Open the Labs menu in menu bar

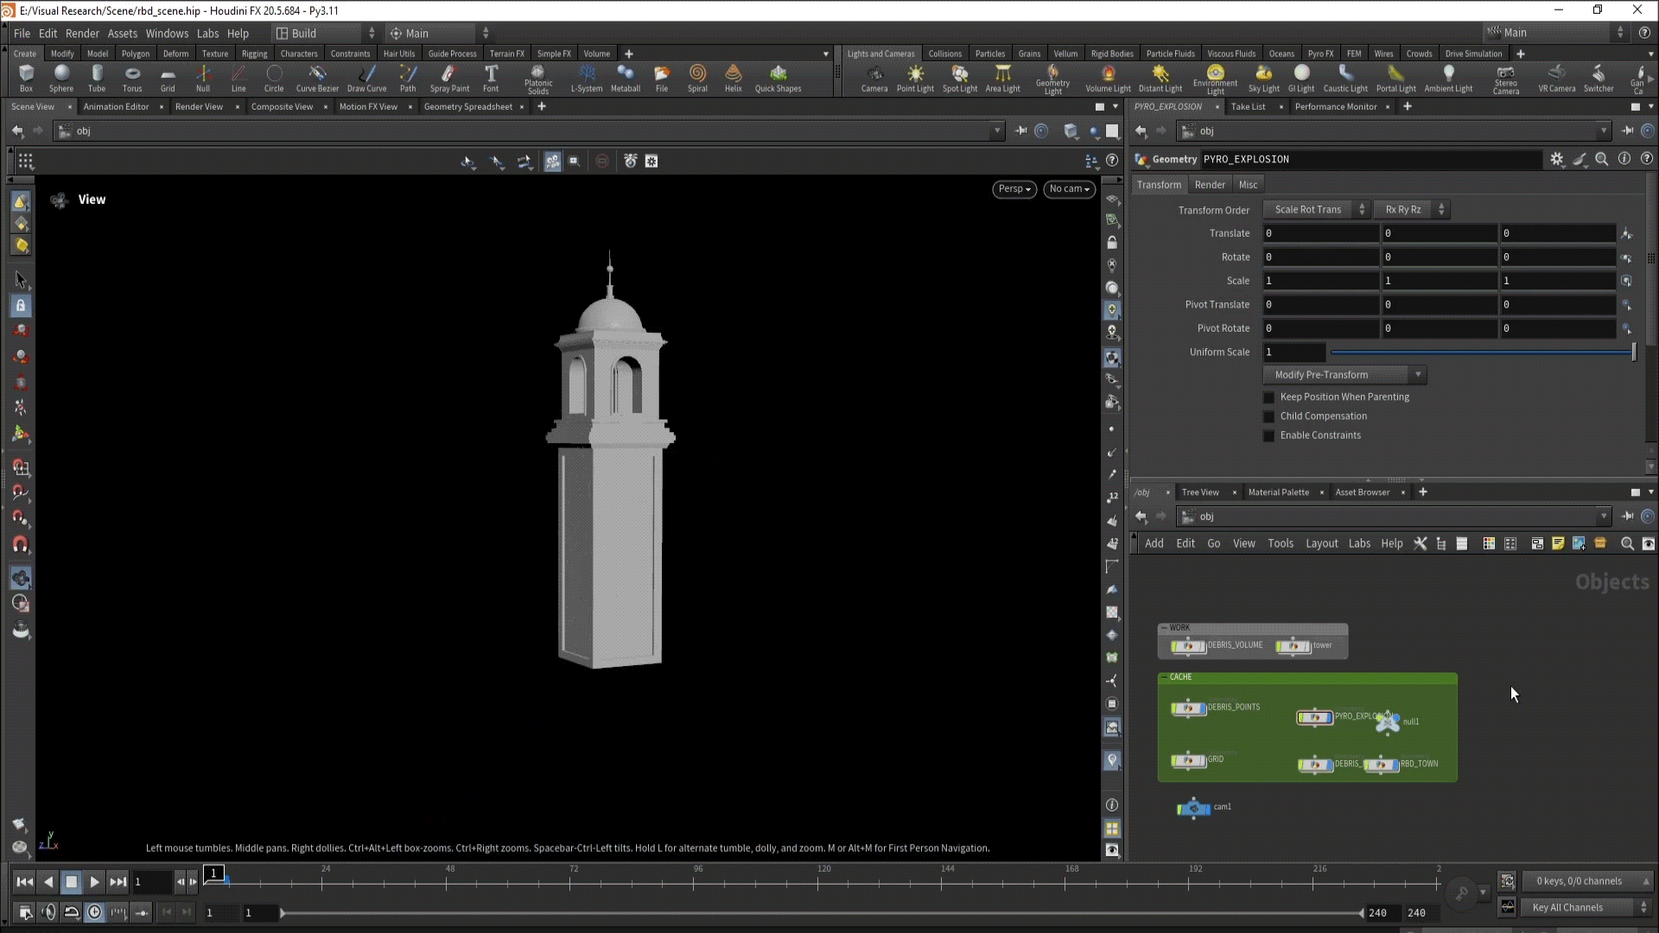[x=207, y=34]
